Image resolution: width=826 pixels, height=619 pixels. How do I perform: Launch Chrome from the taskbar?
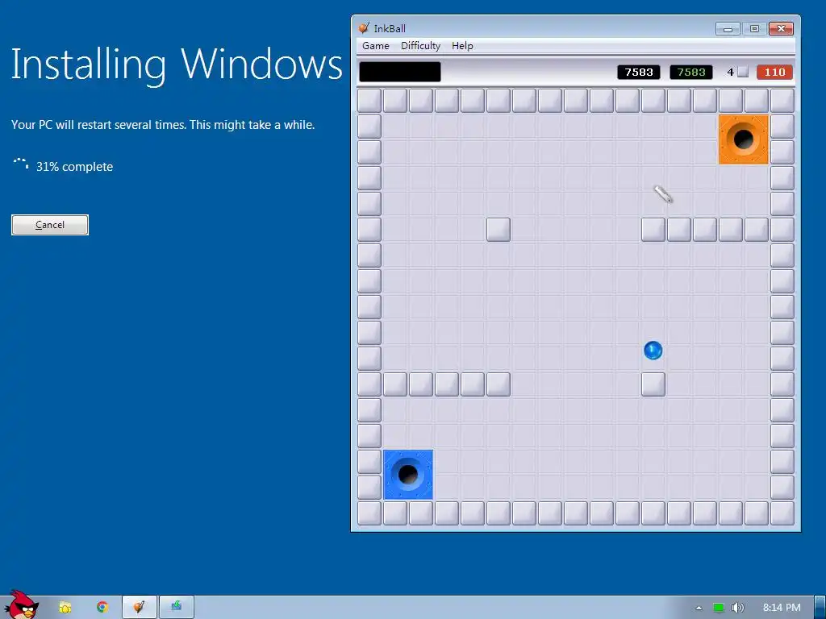102,607
